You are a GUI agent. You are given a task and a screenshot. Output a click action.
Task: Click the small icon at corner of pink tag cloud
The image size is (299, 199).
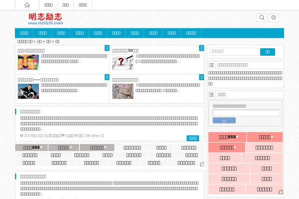click(281, 192)
